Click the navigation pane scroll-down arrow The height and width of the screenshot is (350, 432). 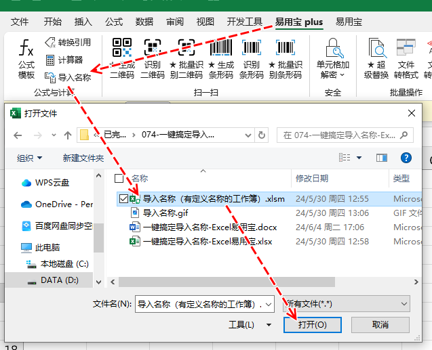pos(98,282)
